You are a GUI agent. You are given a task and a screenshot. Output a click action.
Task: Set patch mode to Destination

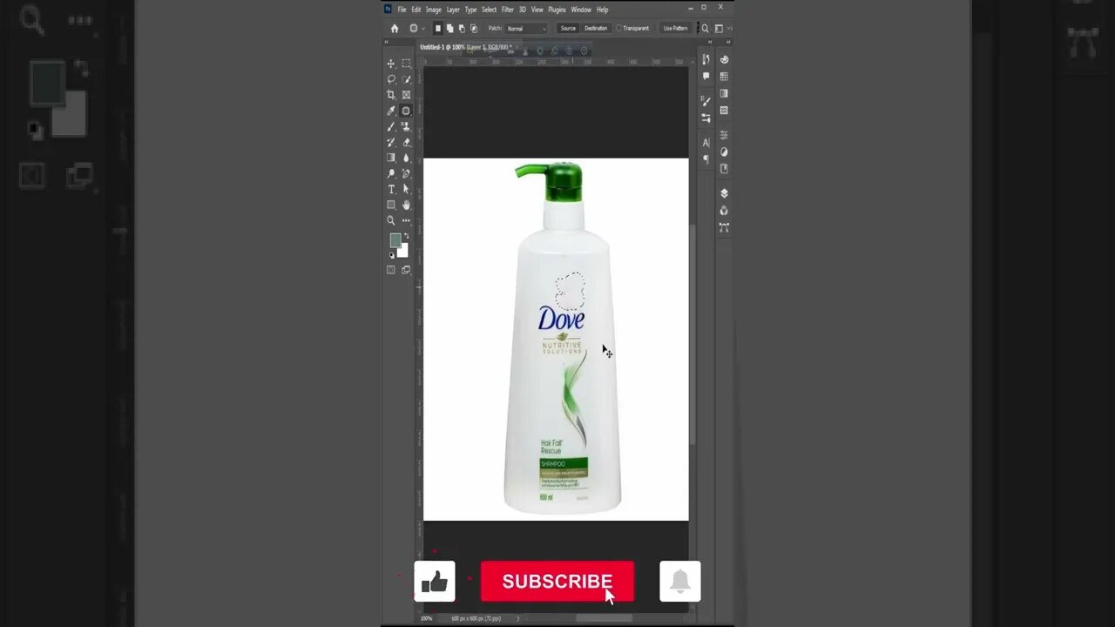pos(596,28)
